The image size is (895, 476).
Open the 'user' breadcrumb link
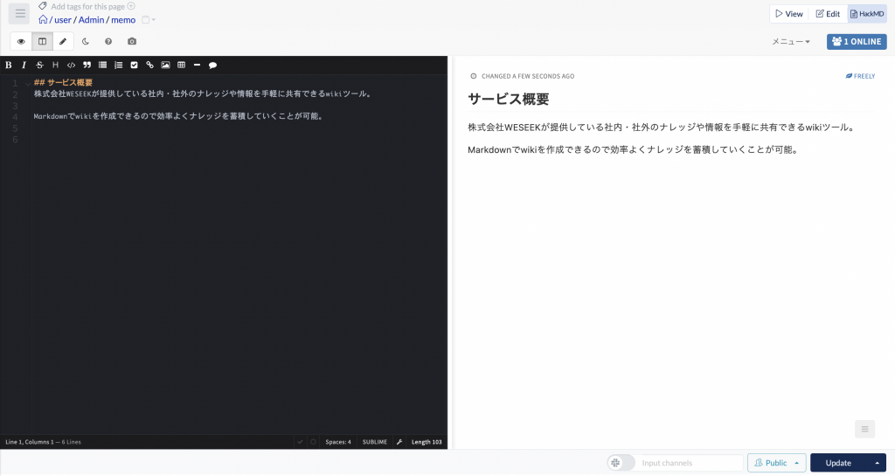[63, 20]
